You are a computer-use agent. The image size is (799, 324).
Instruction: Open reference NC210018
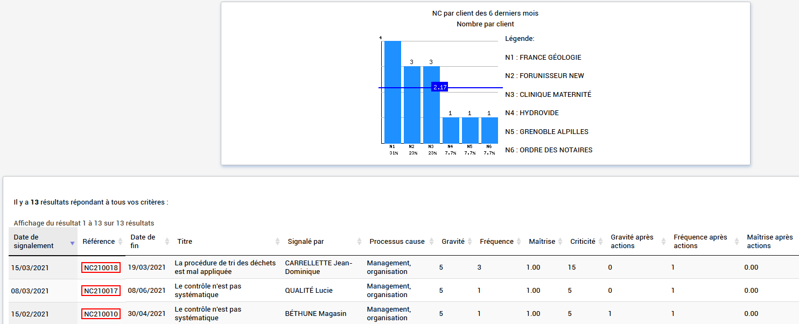pyautogui.click(x=101, y=267)
